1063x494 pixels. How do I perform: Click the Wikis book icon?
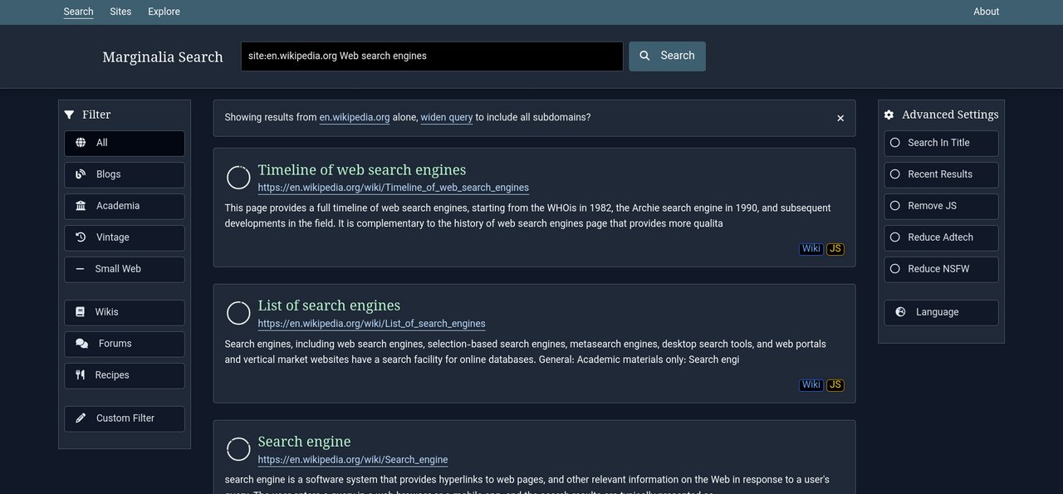click(x=81, y=312)
